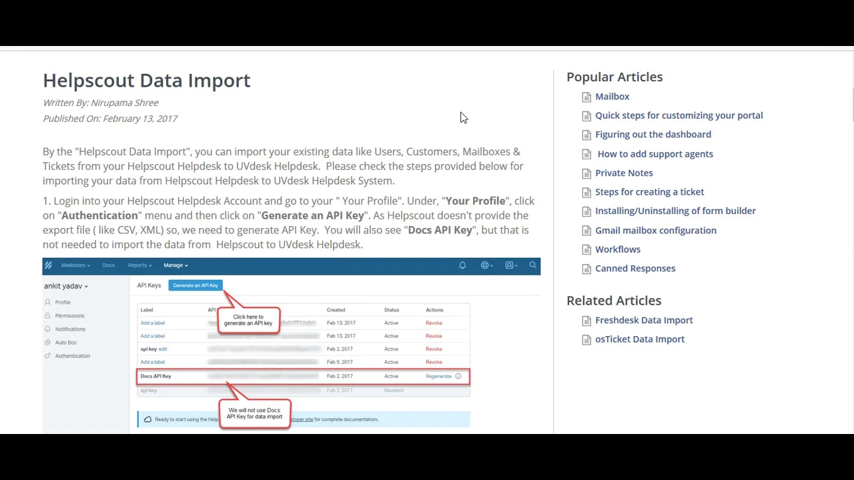Click the notification bell icon in Helpscout header
This screenshot has width=854, height=480.
point(462,265)
